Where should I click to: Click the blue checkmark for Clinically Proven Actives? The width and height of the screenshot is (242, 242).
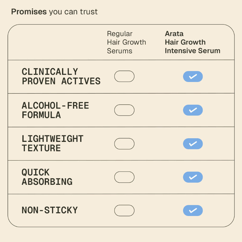click(x=193, y=77)
